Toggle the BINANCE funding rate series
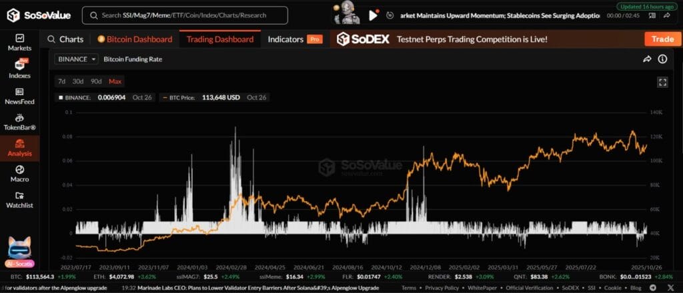The image size is (683, 293). point(73,97)
